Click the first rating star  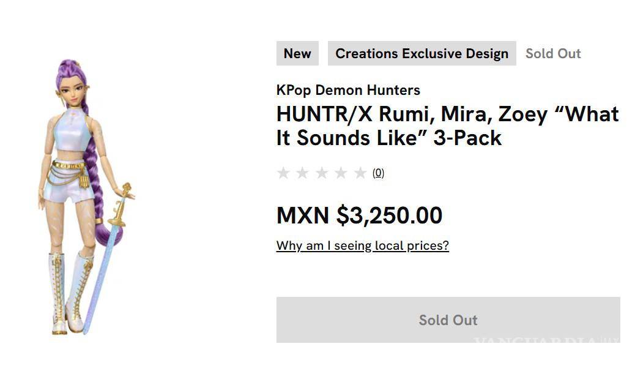tap(283, 173)
